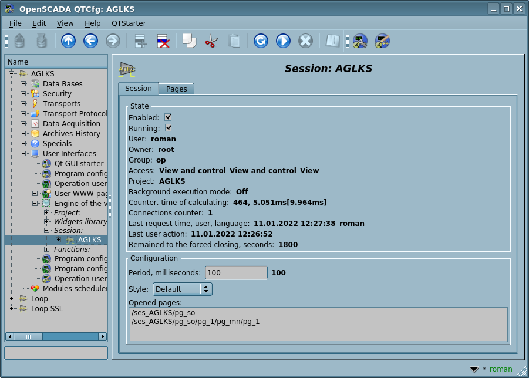Open the Help menu
Image resolution: width=529 pixels, height=378 pixels.
(x=92, y=23)
